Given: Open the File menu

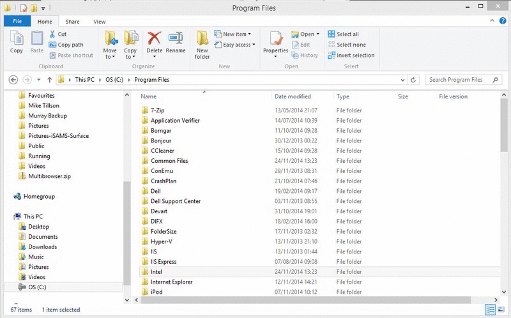Looking at the screenshot, I should [17, 21].
